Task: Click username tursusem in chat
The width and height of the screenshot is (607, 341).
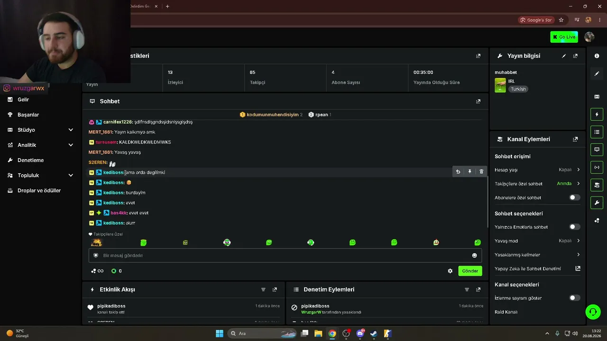Action: (106, 142)
